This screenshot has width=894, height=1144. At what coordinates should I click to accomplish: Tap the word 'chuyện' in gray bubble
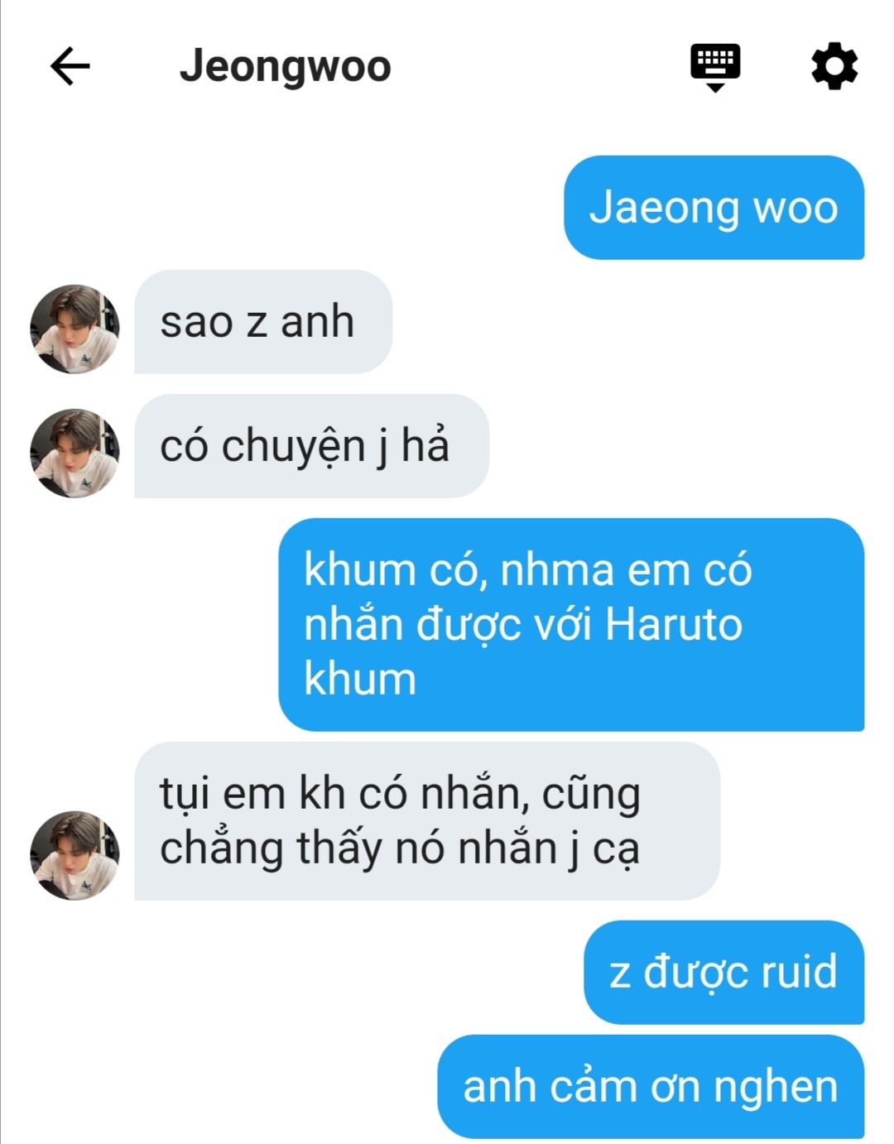click(x=293, y=448)
